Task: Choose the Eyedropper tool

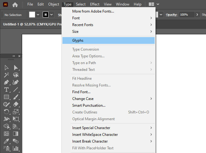Action: (6, 141)
